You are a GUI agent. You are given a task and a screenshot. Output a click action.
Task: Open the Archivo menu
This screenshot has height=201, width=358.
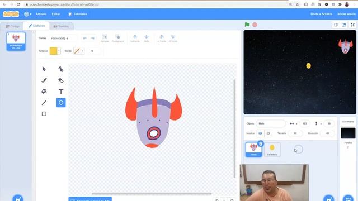pos(41,14)
